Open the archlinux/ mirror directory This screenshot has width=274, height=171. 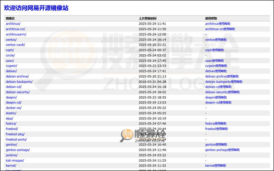[13, 24]
